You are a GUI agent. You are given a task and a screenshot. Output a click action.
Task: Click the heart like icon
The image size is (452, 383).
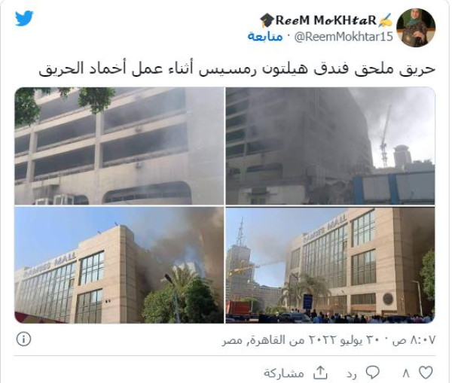426,372
